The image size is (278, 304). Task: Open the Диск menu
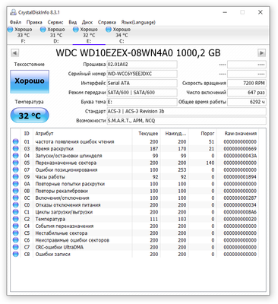(x=87, y=22)
